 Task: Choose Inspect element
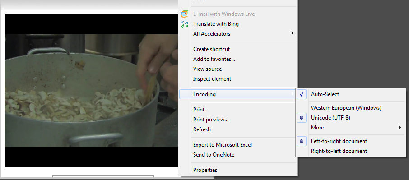coord(212,79)
